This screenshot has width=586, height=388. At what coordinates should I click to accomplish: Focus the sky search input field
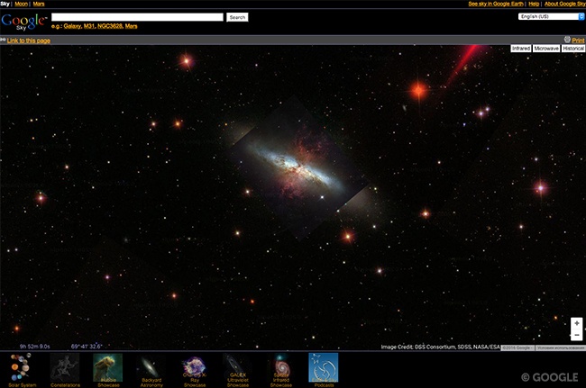click(137, 17)
